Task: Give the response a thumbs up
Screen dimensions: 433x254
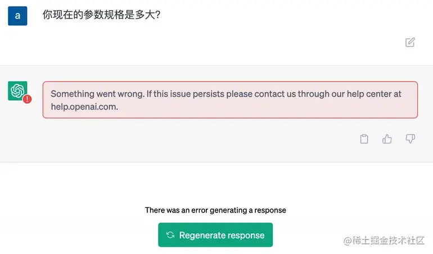Action: click(x=387, y=139)
